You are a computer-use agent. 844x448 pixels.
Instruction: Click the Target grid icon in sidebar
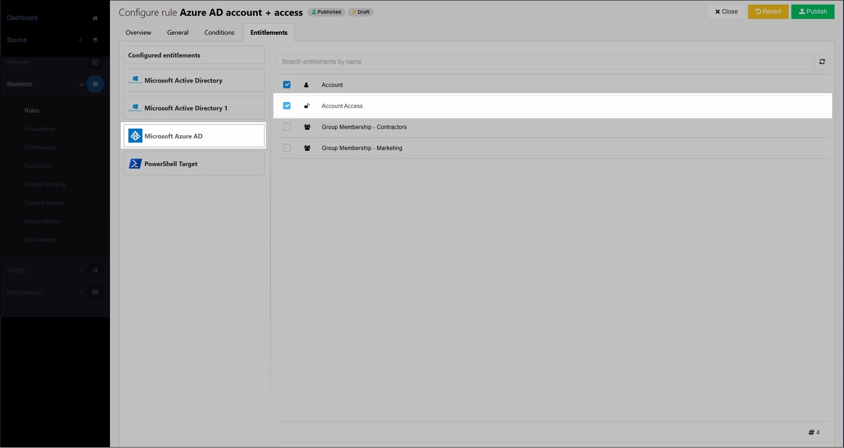point(95,270)
